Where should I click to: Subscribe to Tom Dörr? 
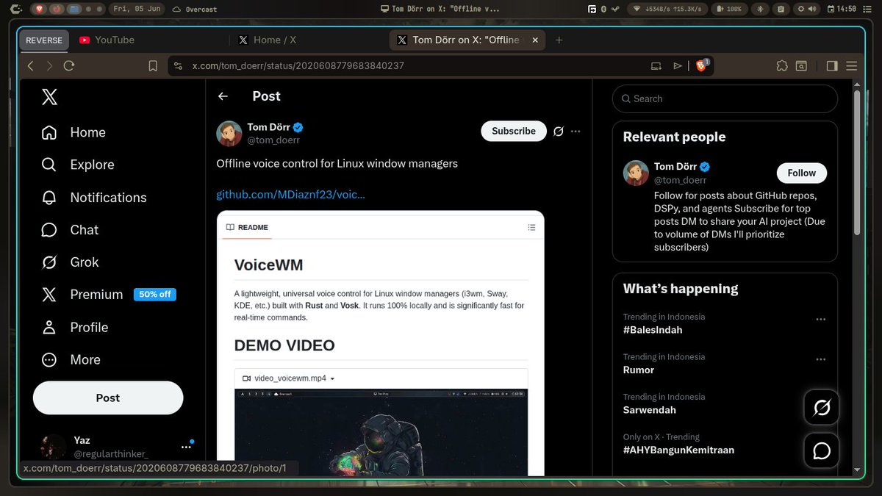point(514,131)
